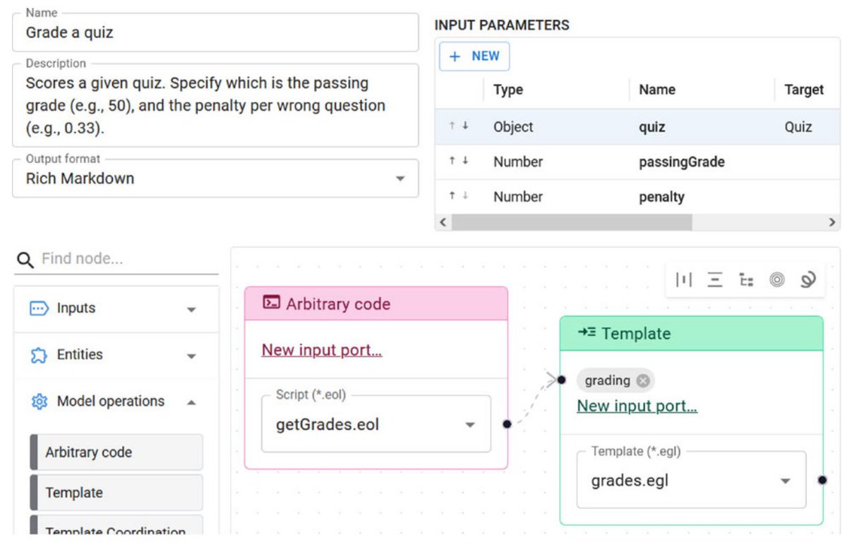Apply the spiral layout icon

click(x=808, y=279)
